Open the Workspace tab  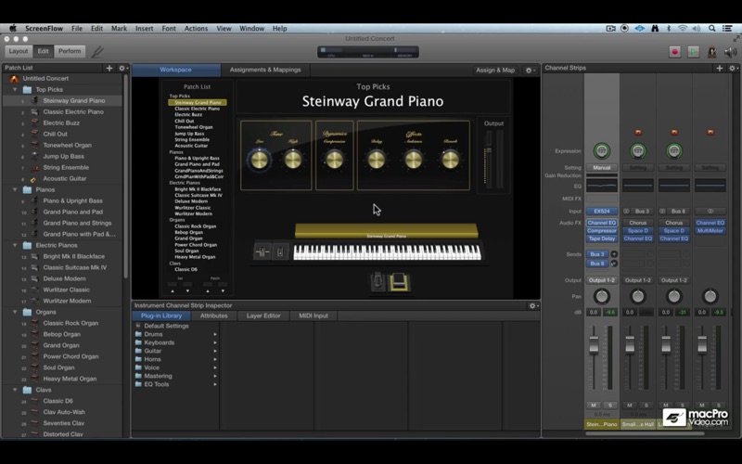176,71
